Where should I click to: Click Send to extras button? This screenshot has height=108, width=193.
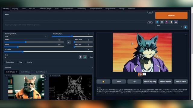181,82
